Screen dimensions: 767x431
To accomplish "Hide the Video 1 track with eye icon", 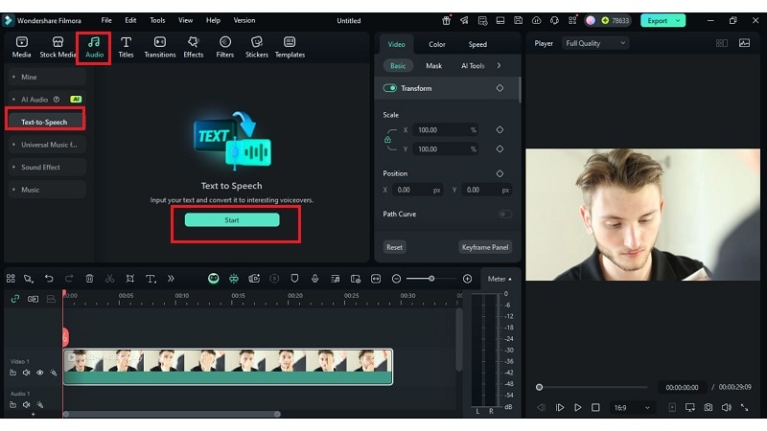I will click(x=40, y=373).
